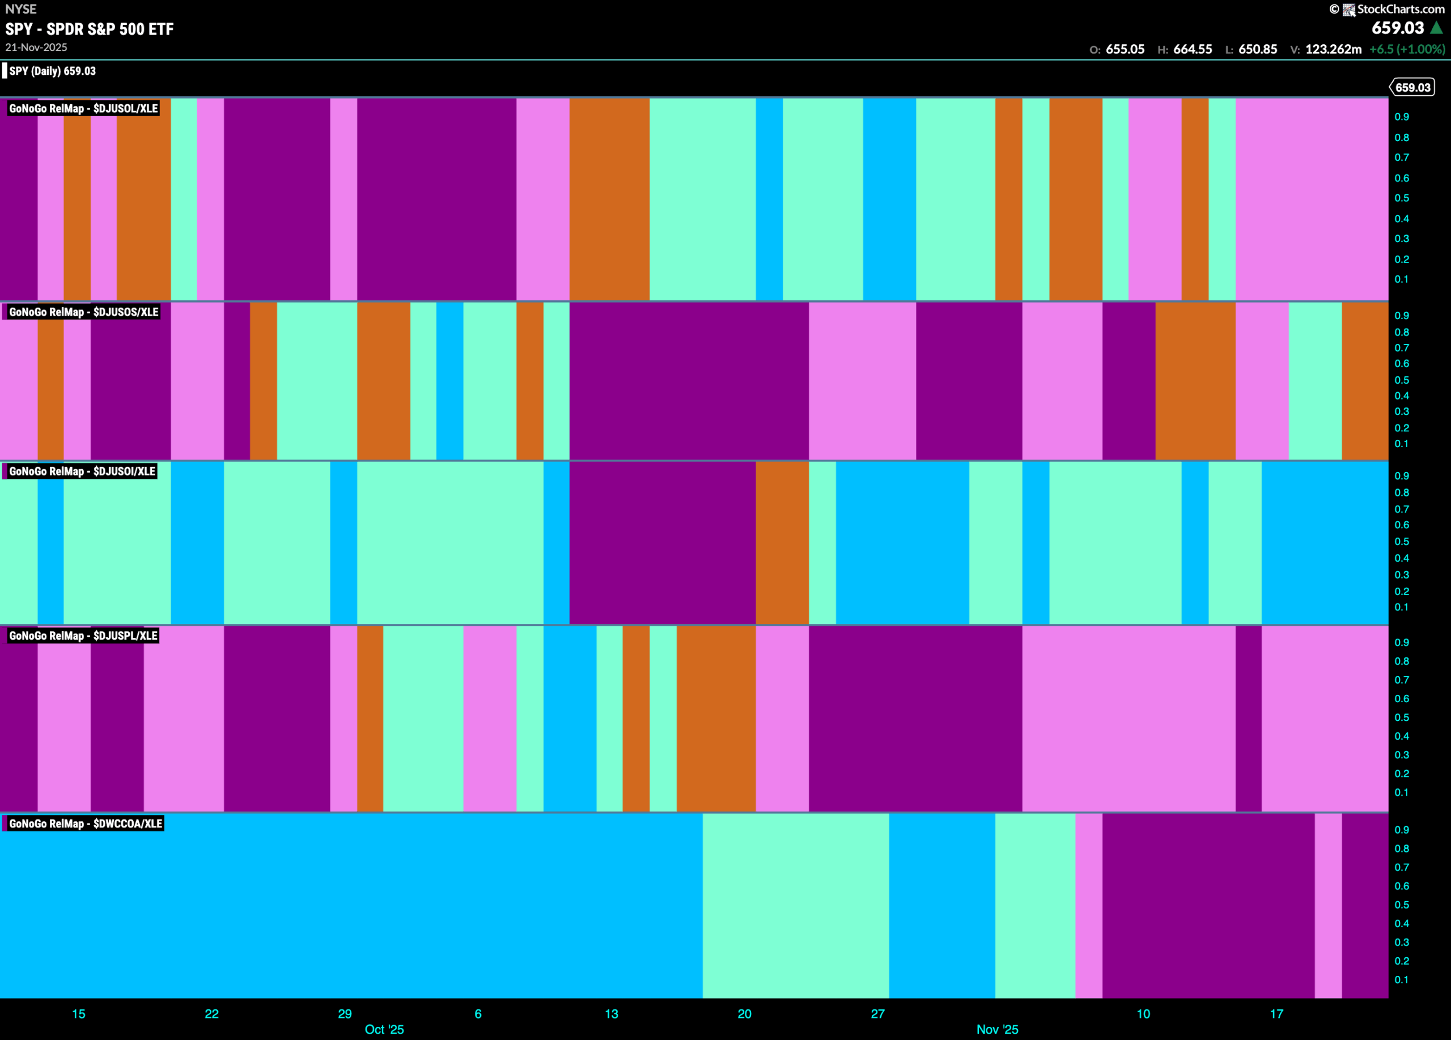This screenshot has height=1040, width=1451.
Task: Click the date 10 on the time axis
Action: [x=1143, y=1014]
